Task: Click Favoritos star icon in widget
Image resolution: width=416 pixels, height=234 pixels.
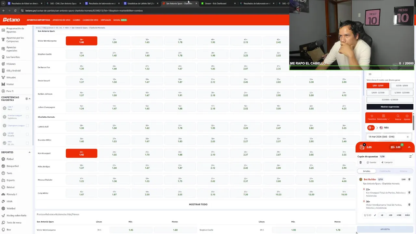Action: point(372,117)
